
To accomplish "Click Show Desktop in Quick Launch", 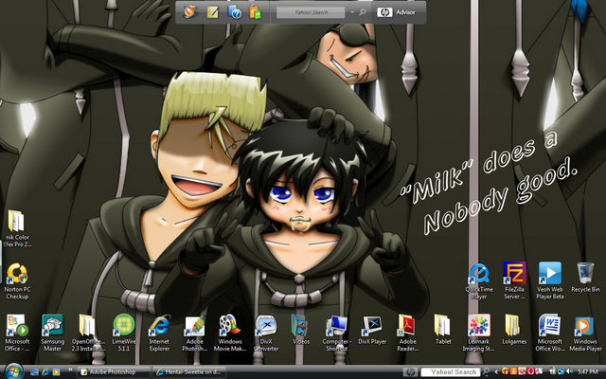I will tap(34, 372).
